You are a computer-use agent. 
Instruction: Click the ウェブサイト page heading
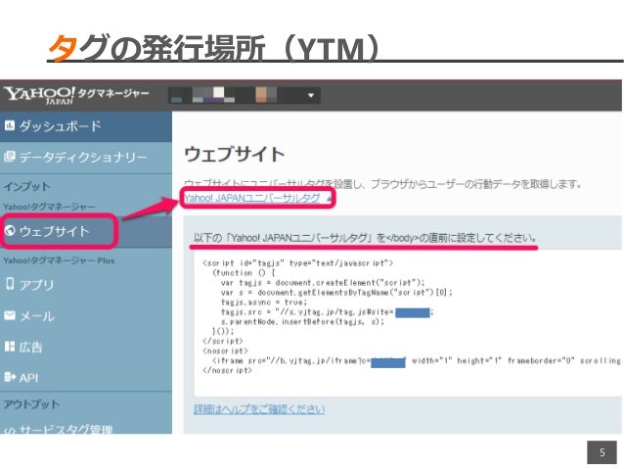click(235, 154)
